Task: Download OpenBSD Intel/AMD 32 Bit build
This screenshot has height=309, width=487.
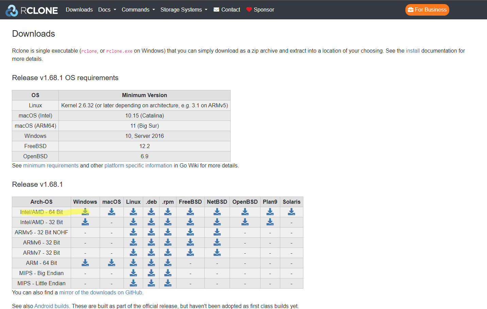Action: click(x=245, y=222)
